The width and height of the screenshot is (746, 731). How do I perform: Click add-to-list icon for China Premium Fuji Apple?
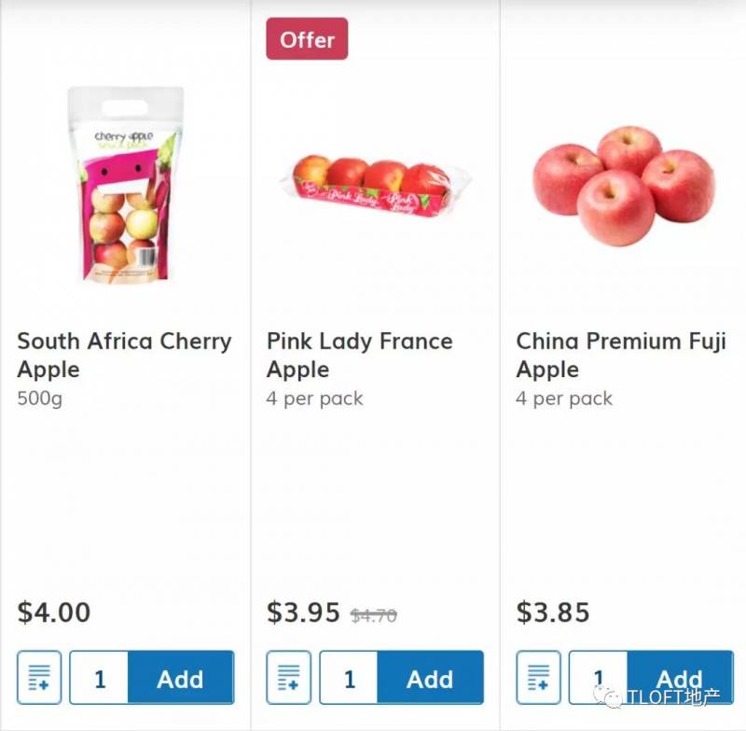[539, 677]
